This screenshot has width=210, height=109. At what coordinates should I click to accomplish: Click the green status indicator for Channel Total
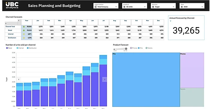[x=24, y=27]
